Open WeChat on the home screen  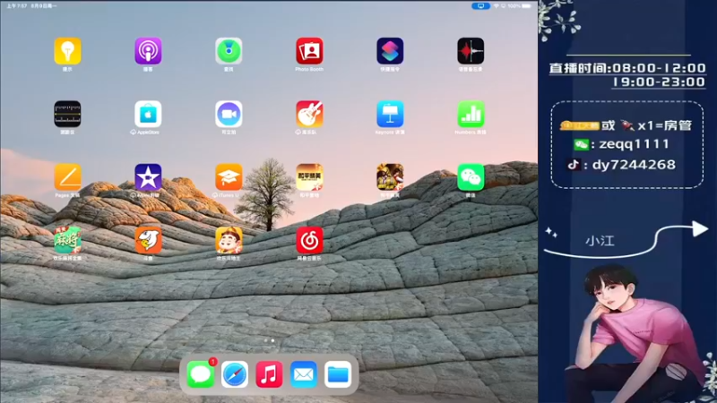[x=471, y=176]
